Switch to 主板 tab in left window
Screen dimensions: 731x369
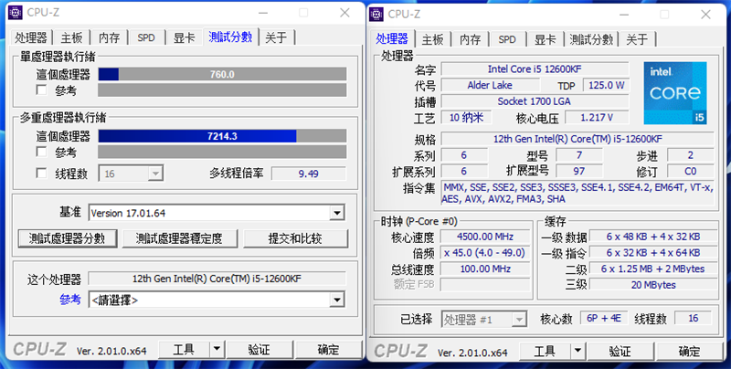(71, 37)
